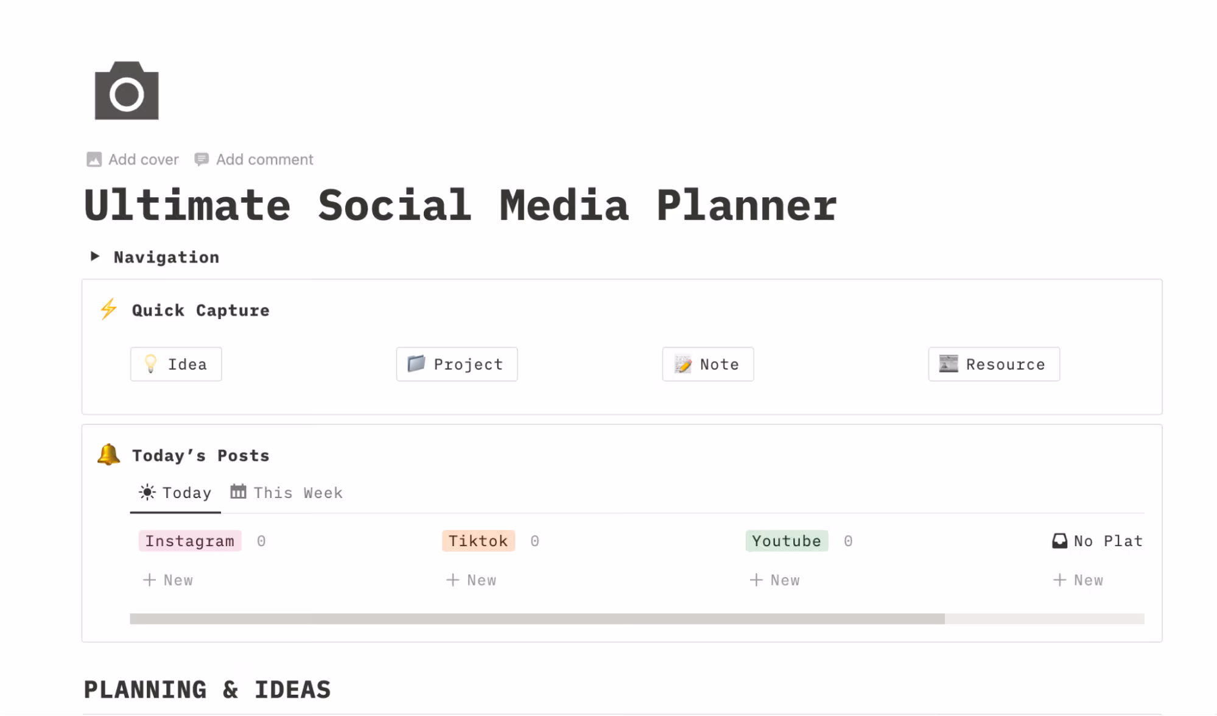Screen dimensions: 1217x716
Task: Click the Ultimate Social Media Planner title
Action: [x=460, y=205]
